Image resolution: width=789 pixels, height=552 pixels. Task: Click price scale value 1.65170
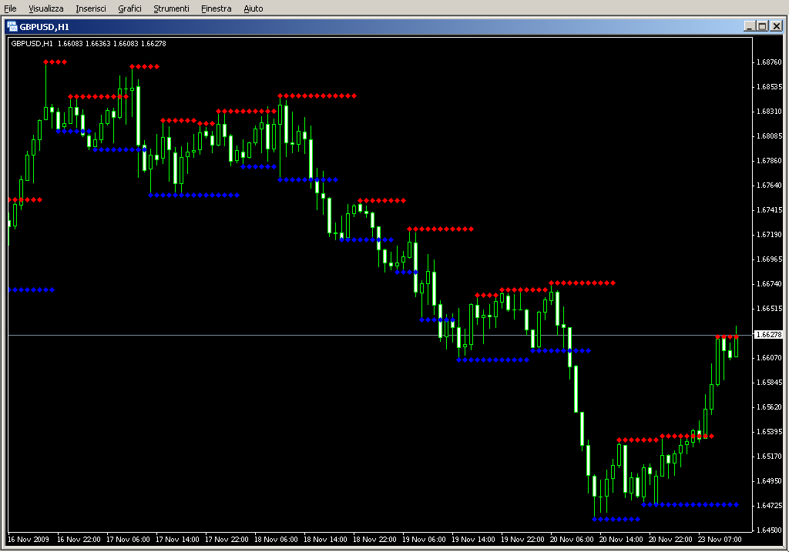pyautogui.click(x=770, y=457)
